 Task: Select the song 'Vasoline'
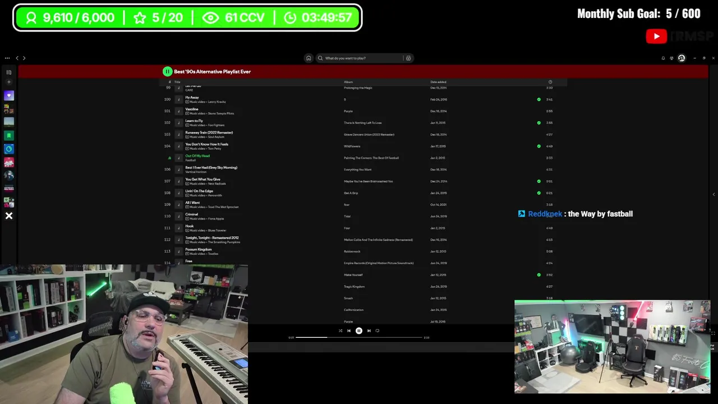192,109
